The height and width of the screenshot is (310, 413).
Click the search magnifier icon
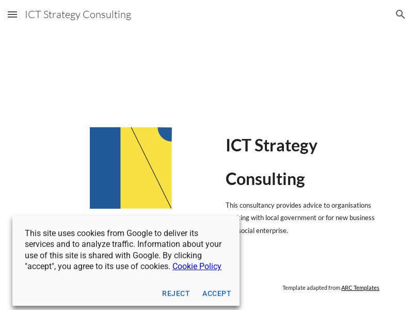tap(401, 14)
